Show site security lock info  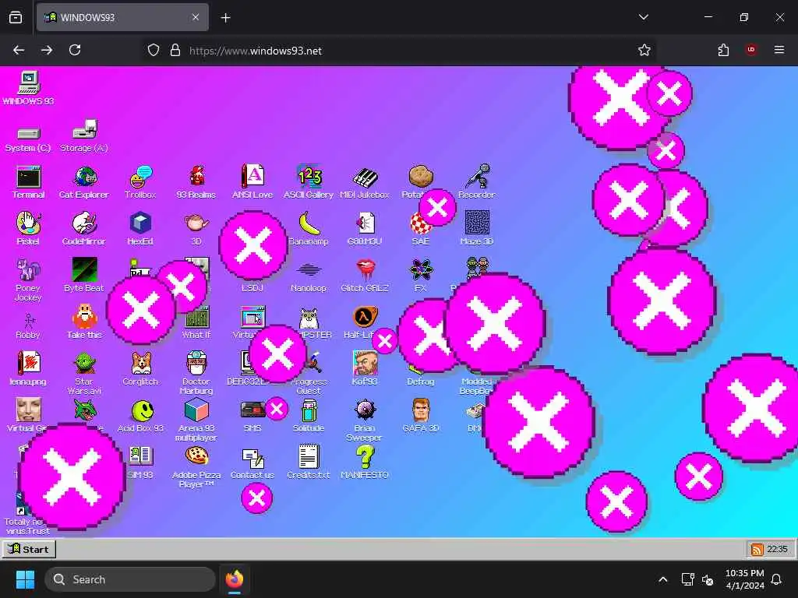175,50
